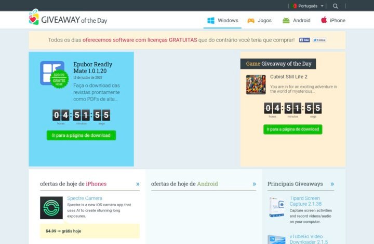Click the Spectre Camera app icon
The width and height of the screenshot is (374, 244).
coord(51,208)
